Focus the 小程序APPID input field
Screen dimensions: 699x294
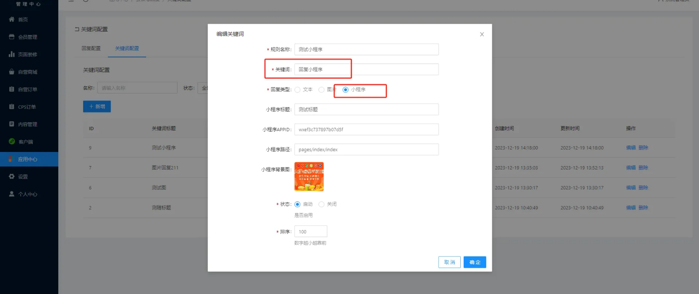pyautogui.click(x=366, y=130)
